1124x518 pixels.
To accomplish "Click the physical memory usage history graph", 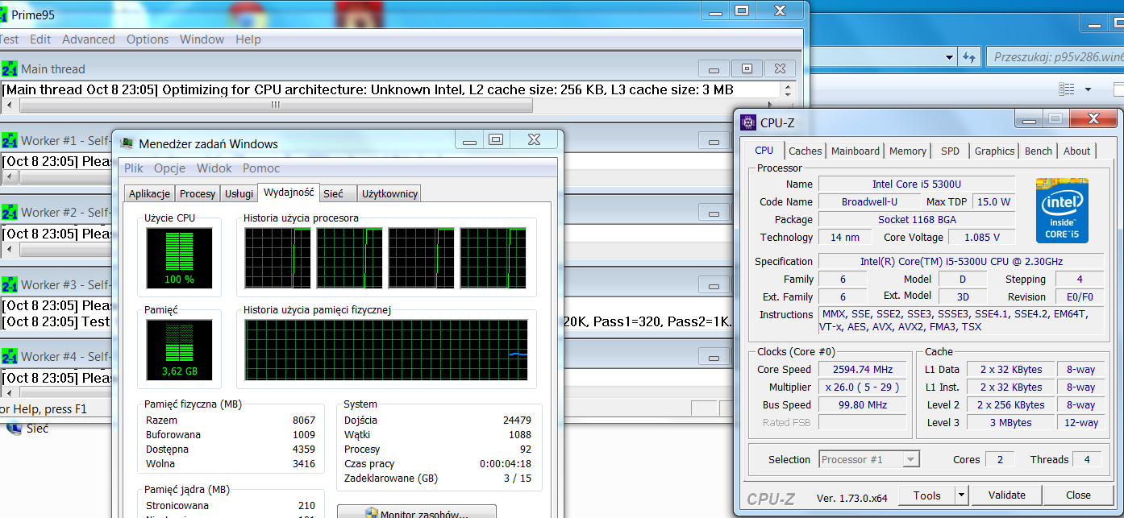I will (386, 350).
